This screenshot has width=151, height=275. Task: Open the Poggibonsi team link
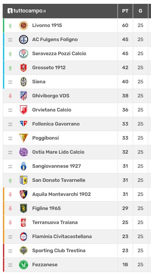point(45,138)
